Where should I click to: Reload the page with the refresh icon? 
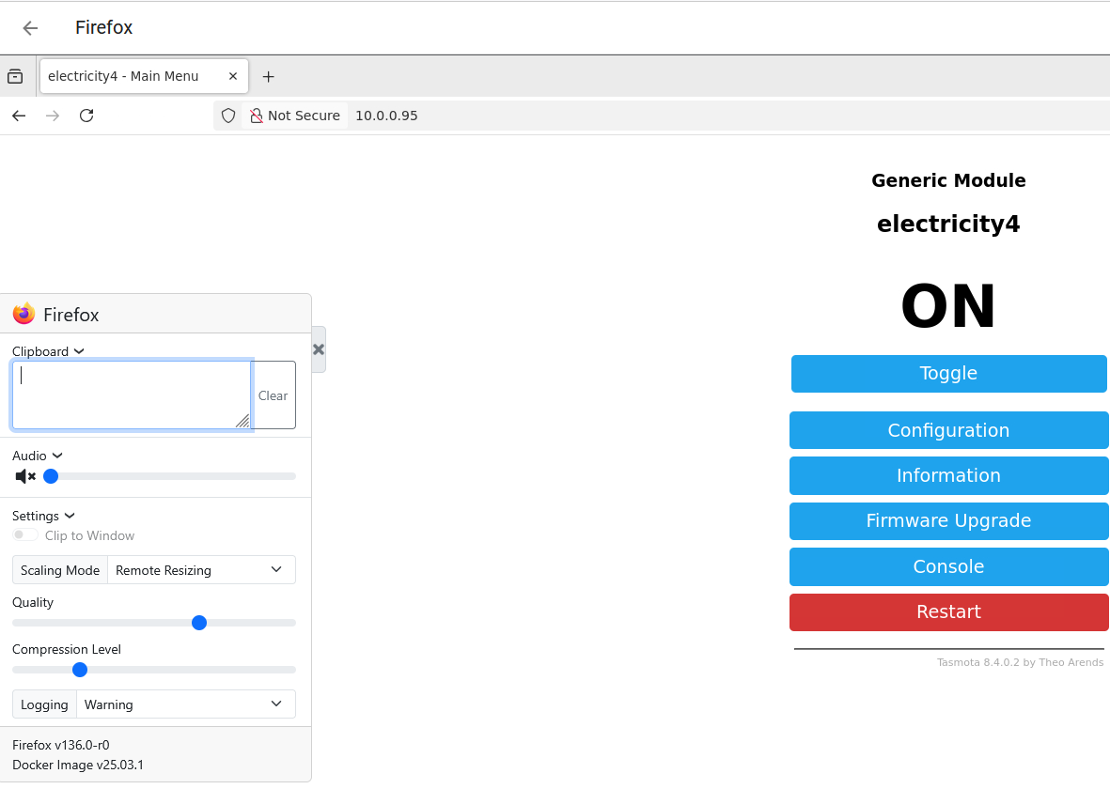point(86,116)
